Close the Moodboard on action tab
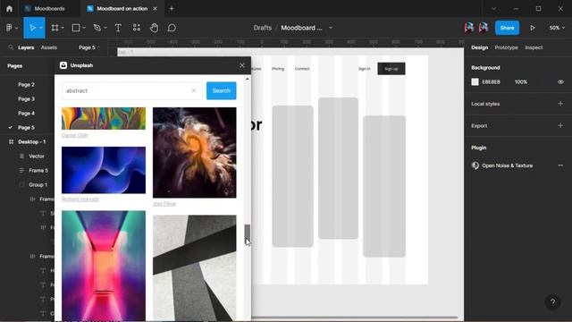 (155, 8)
